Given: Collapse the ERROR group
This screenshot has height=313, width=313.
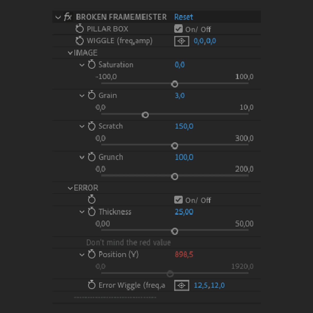Looking at the screenshot, I should tap(70, 188).
